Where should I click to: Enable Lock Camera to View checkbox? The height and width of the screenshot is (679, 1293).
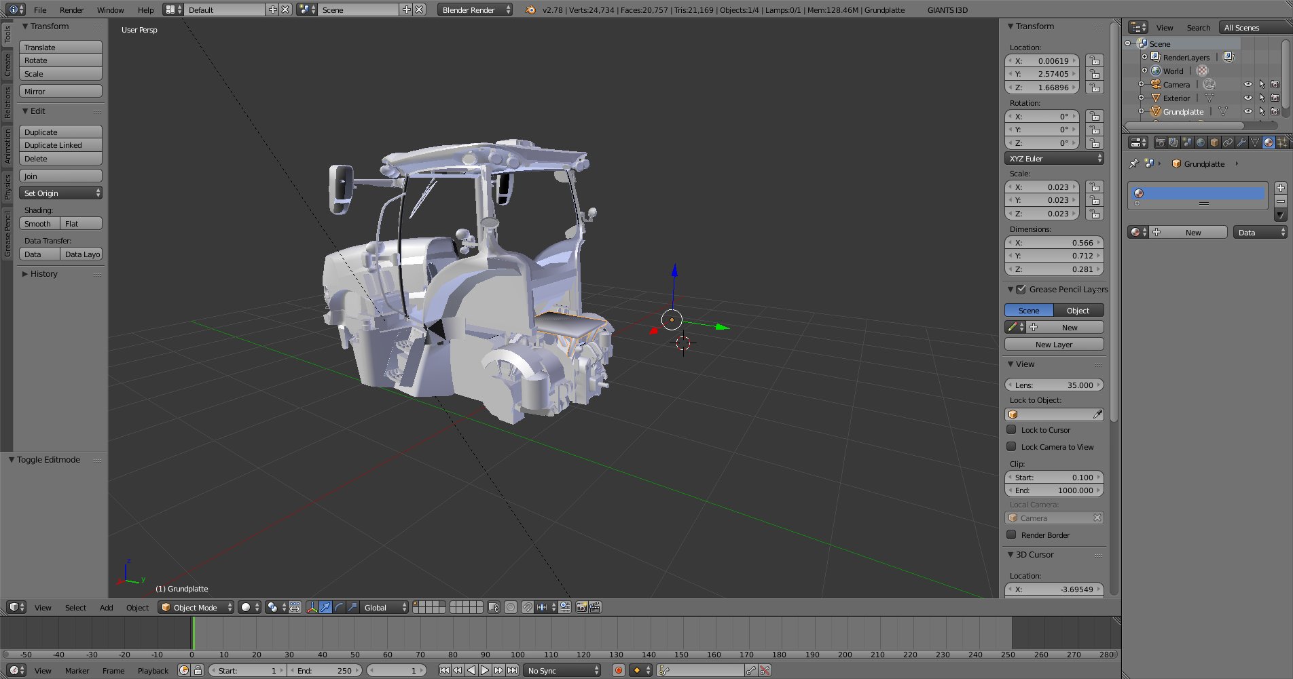click(1011, 446)
